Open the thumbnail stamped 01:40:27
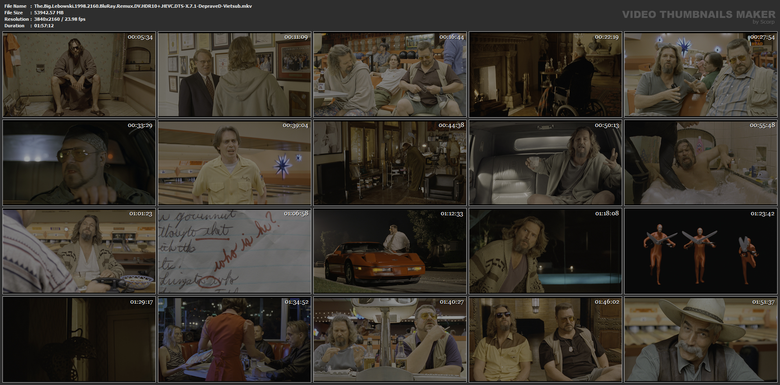Screen dimensions: 780x385 point(390,339)
